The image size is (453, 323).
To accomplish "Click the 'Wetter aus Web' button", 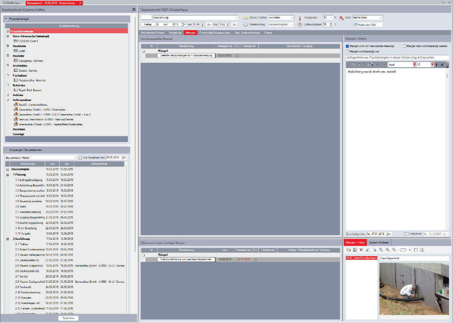I will [x=367, y=25].
